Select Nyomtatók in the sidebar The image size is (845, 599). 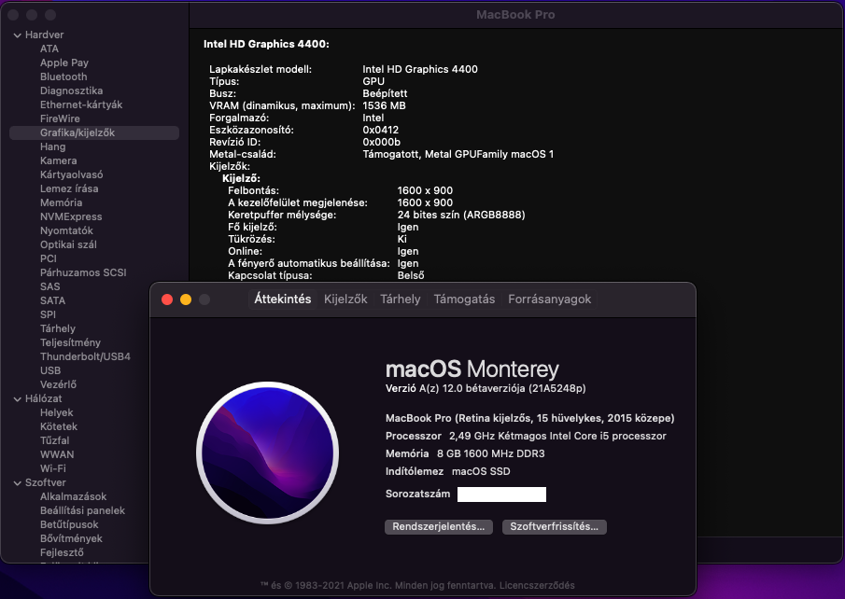click(66, 230)
